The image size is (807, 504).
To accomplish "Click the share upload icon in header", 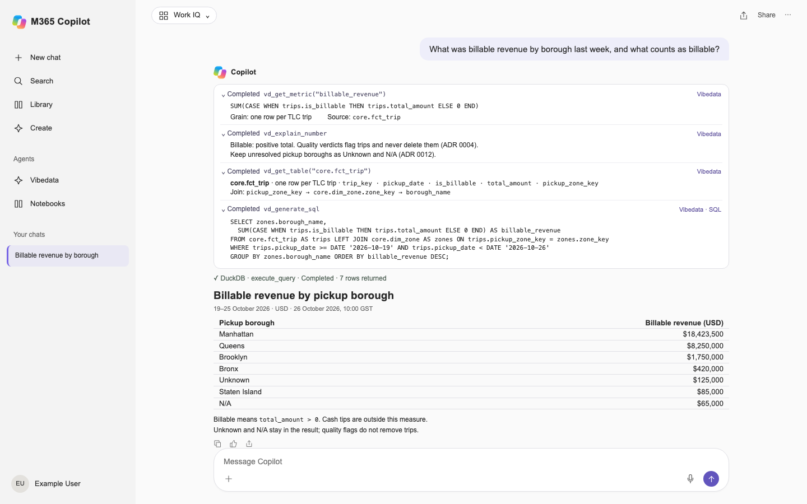I will [x=744, y=16].
